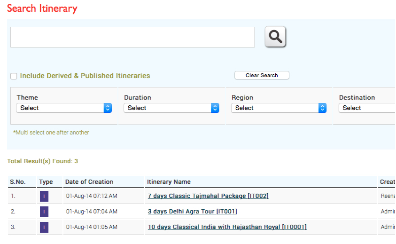This screenshot has height=244, width=396.
Task: Click the type icon for 7 days Classic Tajmahal
Action: coord(44,196)
